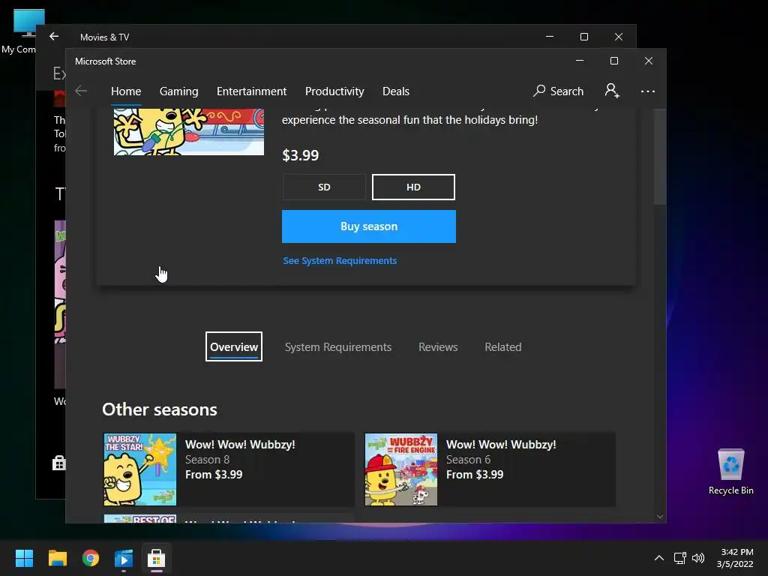Open the Productivity tab
This screenshot has width=768, height=576.
click(334, 91)
